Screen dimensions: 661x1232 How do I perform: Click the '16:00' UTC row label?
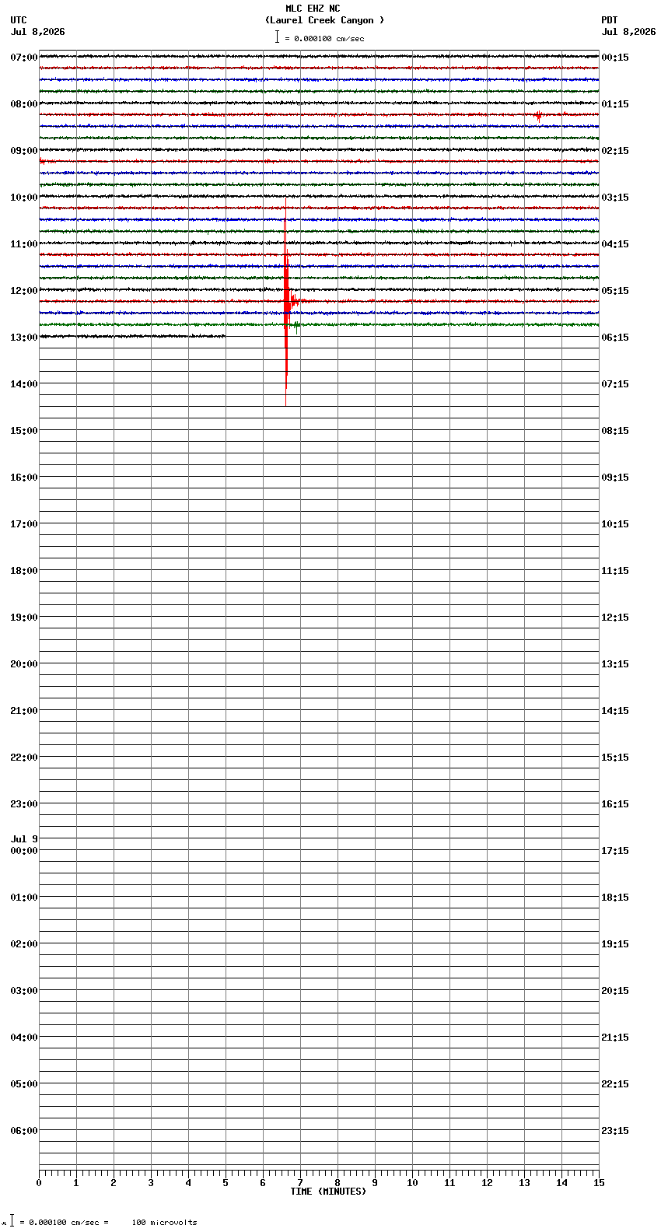click(24, 477)
